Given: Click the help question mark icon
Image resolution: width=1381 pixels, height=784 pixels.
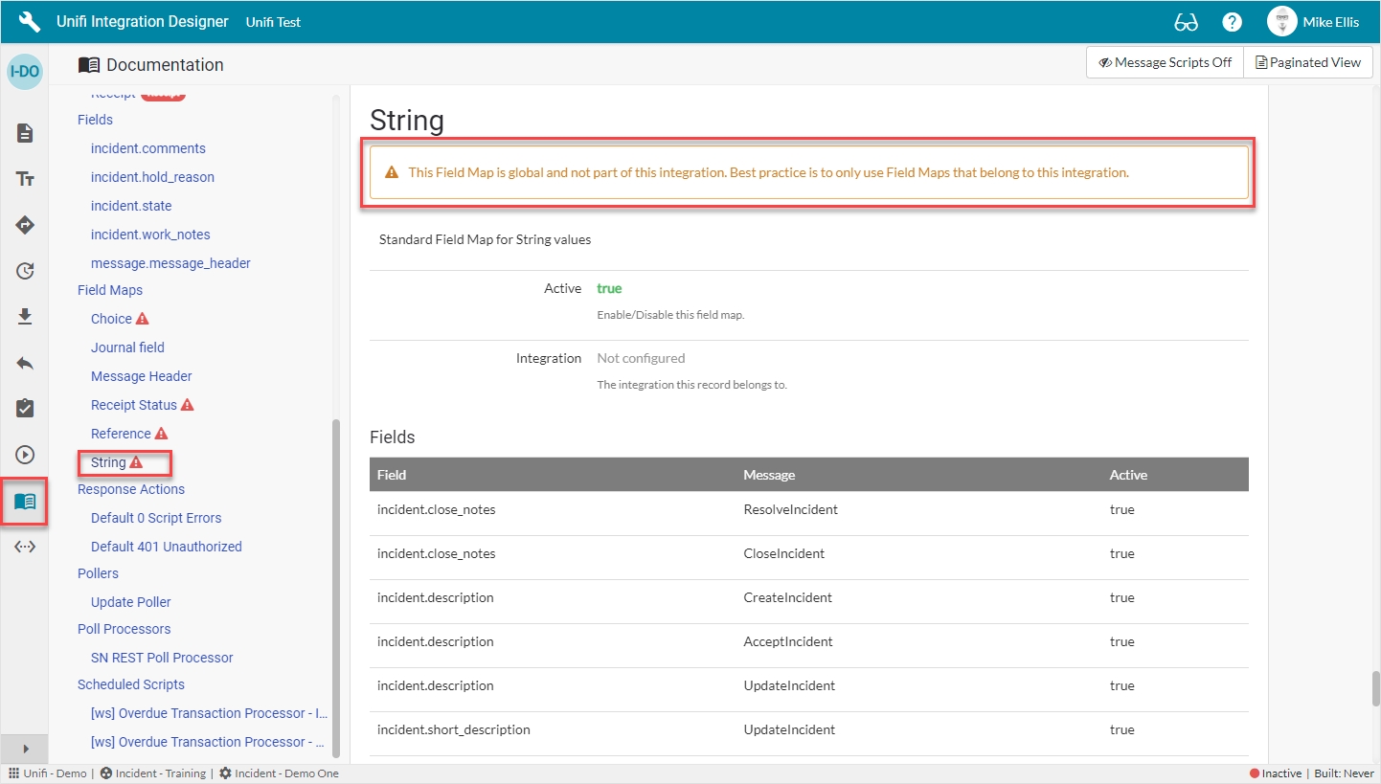Looking at the screenshot, I should coord(1233,22).
